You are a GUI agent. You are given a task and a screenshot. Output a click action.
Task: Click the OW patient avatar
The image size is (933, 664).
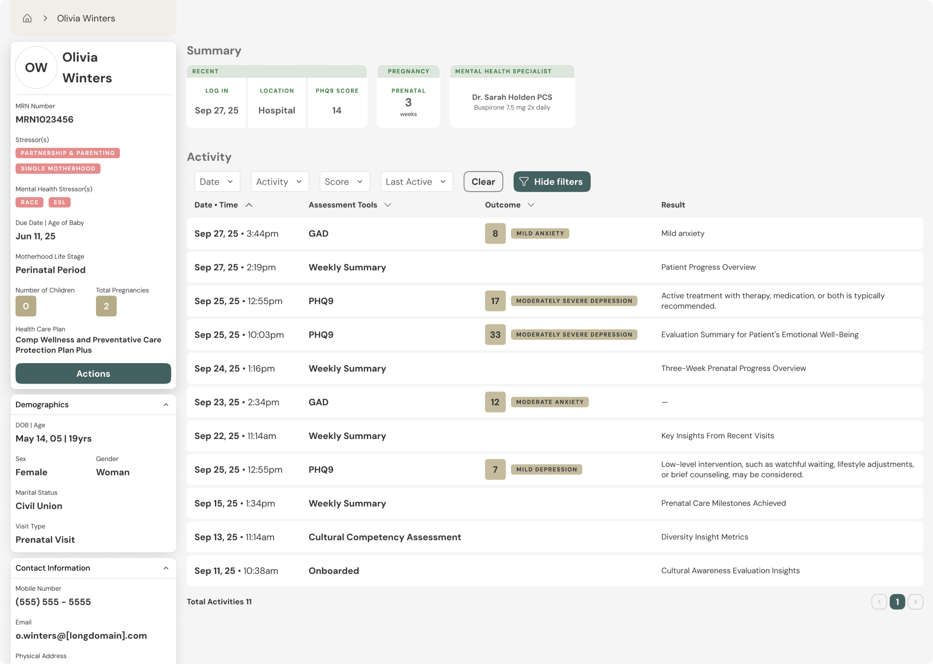coord(36,67)
